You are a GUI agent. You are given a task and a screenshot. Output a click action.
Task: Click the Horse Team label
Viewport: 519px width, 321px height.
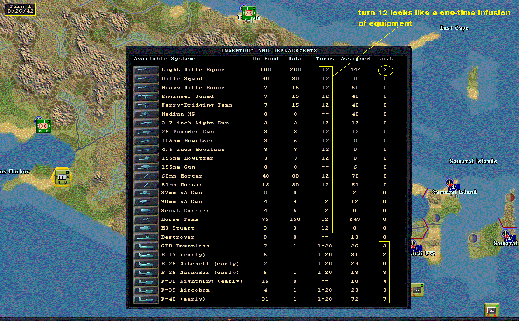[x=180, y=219]
